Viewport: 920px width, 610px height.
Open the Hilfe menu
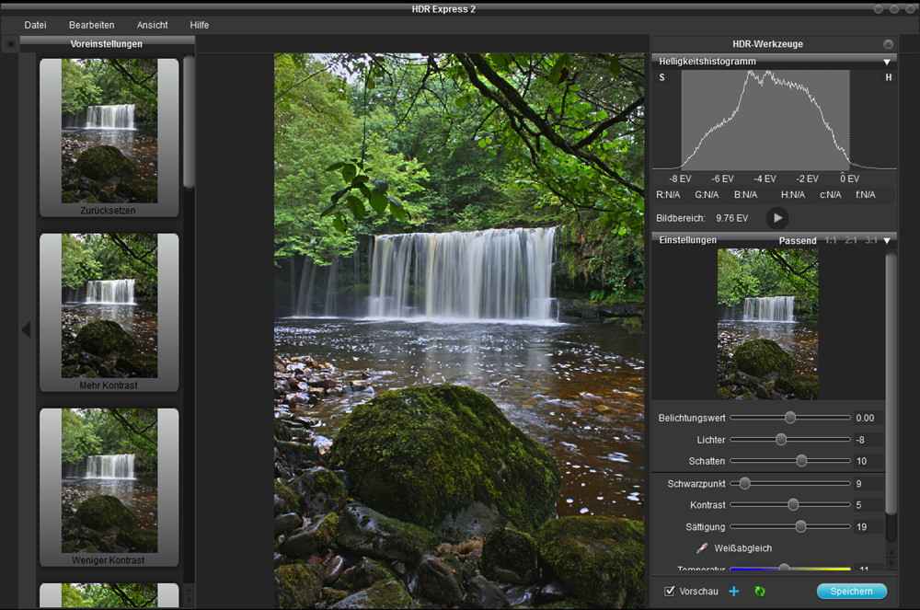(199, 25)
